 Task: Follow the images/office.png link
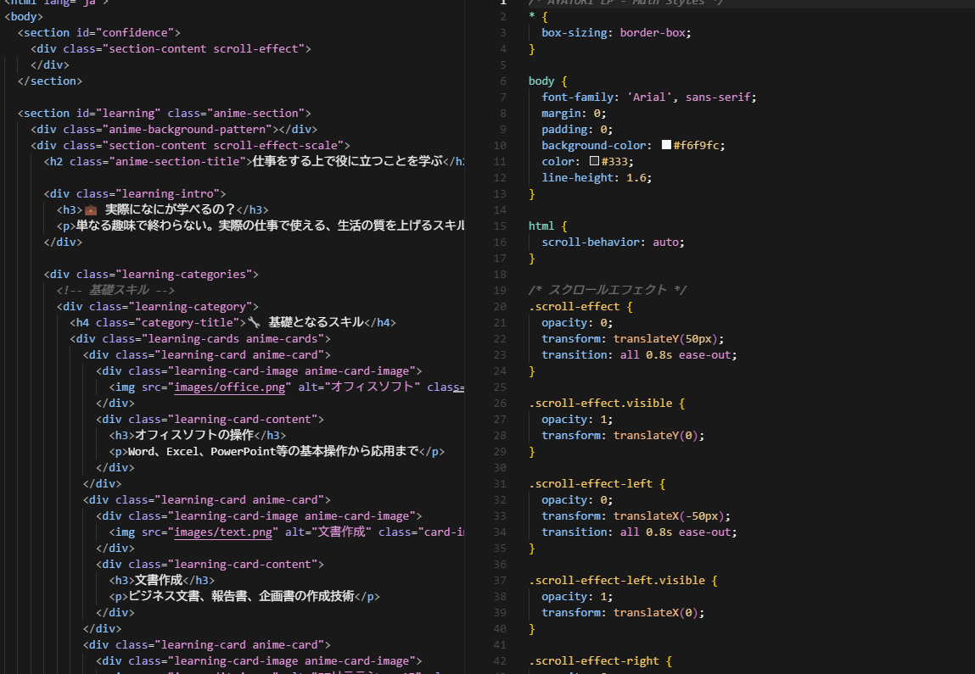pos(229,387)
